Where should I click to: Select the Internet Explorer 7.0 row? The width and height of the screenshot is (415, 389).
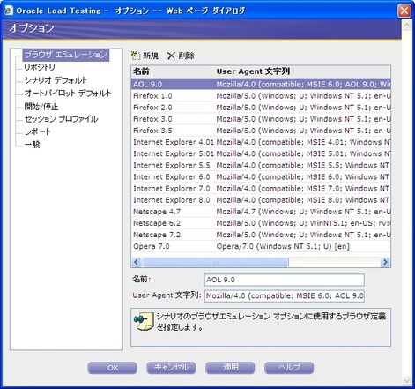pyautogui.click(x=261, y=189)
